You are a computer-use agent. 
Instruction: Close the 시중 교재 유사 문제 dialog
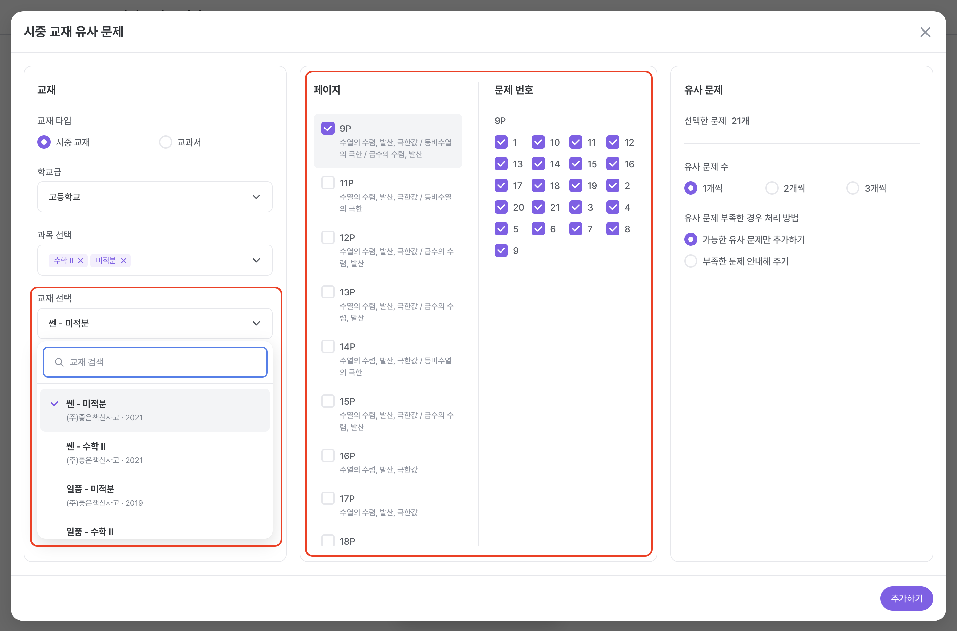pos(925,32)
